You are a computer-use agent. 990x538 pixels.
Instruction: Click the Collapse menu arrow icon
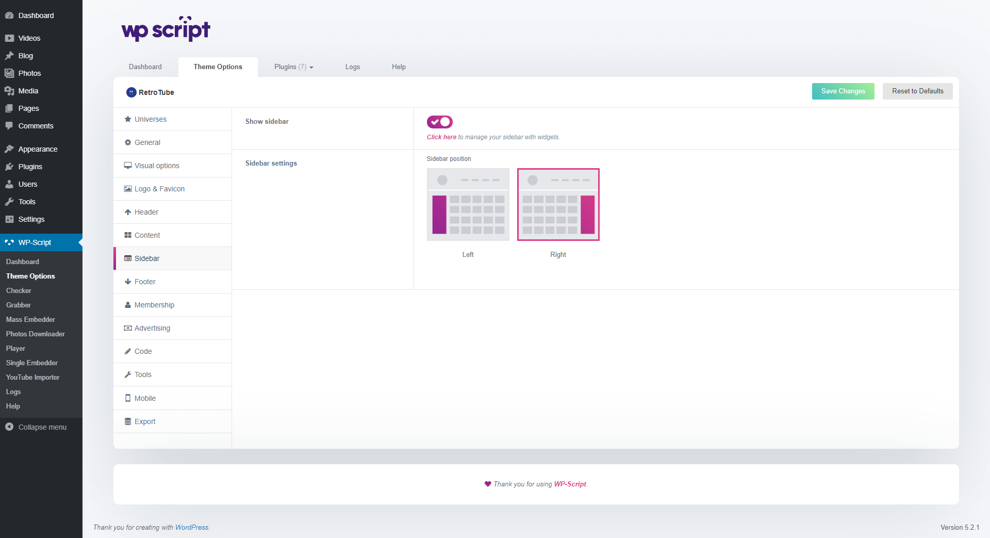(x=9, y=427)
